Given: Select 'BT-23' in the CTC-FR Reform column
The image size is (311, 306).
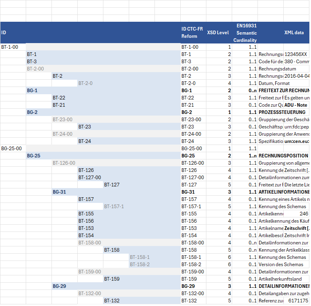Looking at the screenshot, I should [x=193, y=127].
